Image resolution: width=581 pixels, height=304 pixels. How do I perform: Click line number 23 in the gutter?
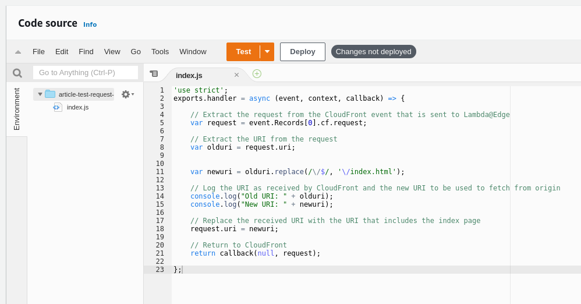[160, 270]
